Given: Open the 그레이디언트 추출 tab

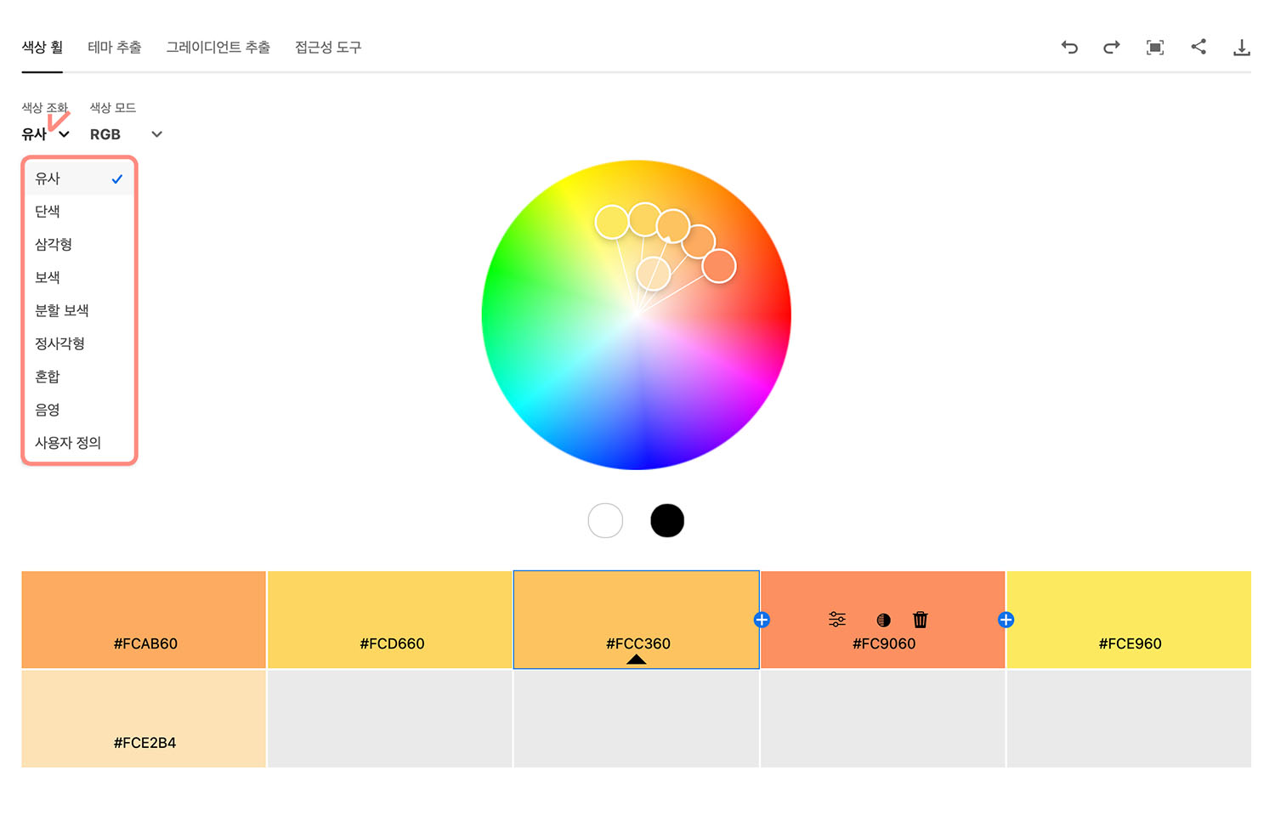Looking at the screenshot, I should (218, 48).
